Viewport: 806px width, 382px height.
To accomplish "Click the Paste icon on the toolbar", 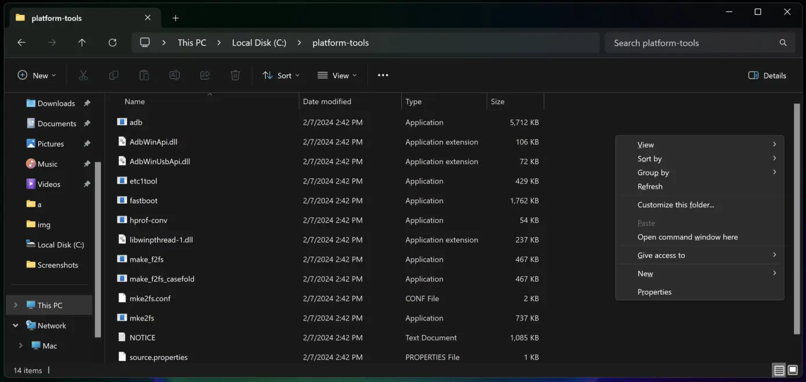I will click(144, 75).
